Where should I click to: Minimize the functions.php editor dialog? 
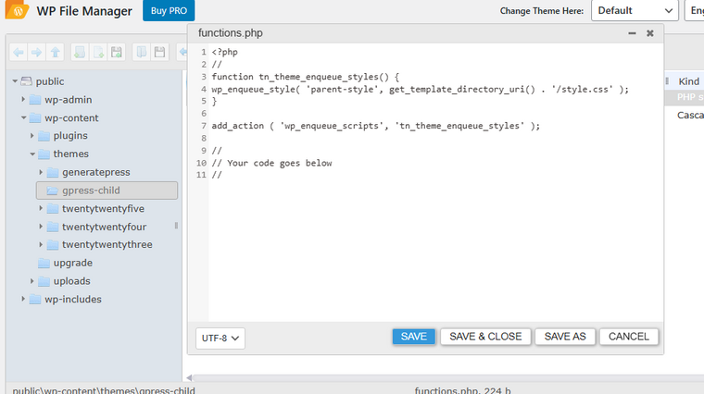[x=632, y=32]
